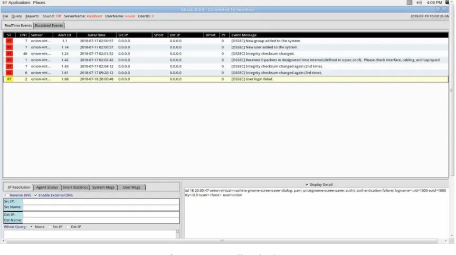Click the 4:03 PM clock

pos(434,3)
